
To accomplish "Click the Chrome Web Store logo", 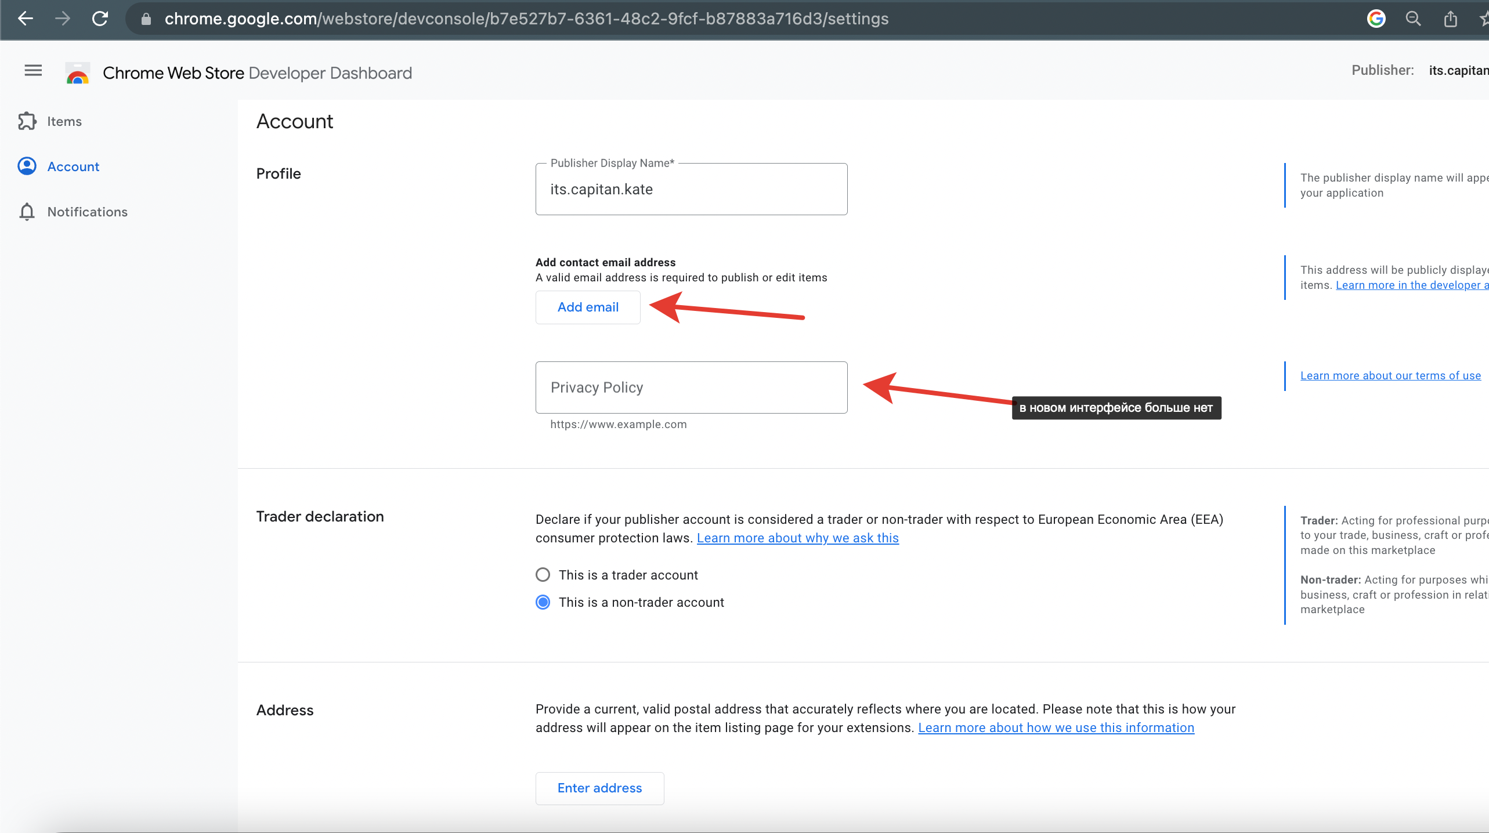I will (78, 73).
